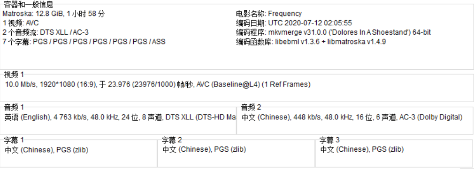The width and height of the screenshot is (474, 169).
Task: Click the 视频 1 group header
Action: (x=14, y=74)
